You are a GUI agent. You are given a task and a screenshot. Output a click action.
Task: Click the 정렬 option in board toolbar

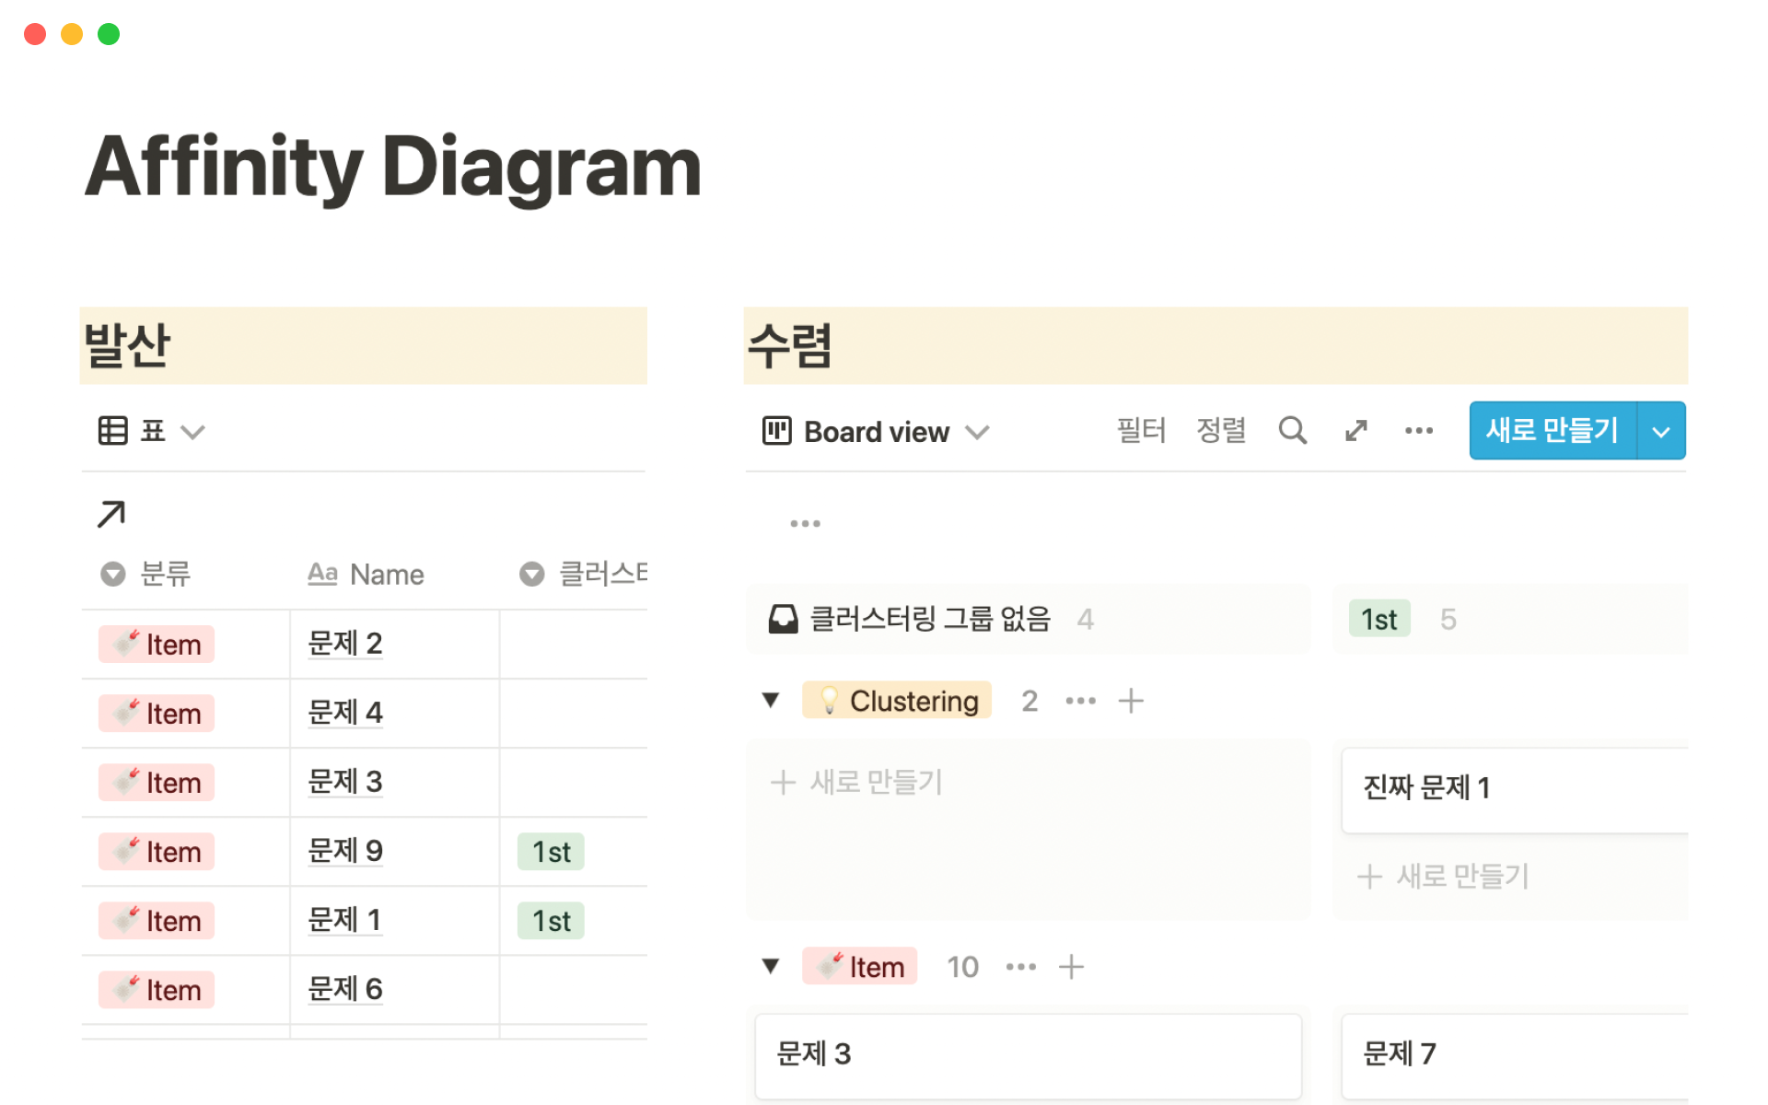(1221, 430)
